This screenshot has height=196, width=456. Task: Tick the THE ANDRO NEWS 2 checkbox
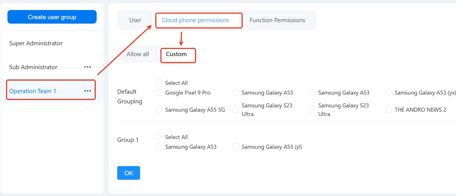pyautogui.click(x=388, y=110)
